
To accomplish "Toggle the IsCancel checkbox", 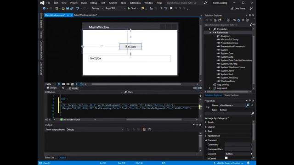I will (226, 158).
